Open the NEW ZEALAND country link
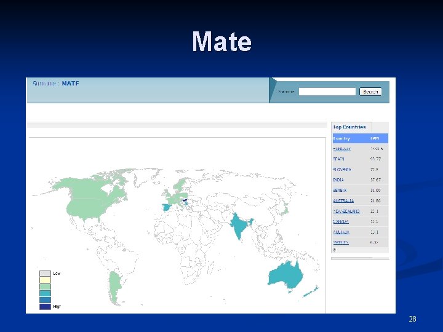 346,211
